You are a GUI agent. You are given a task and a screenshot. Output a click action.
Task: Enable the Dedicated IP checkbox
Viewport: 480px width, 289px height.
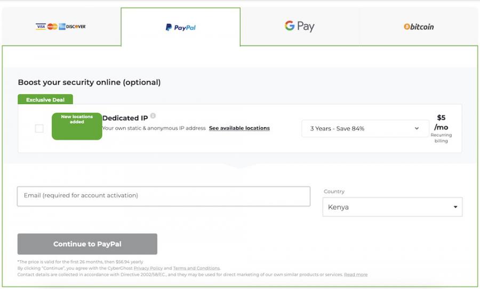[x=39, y=128]
